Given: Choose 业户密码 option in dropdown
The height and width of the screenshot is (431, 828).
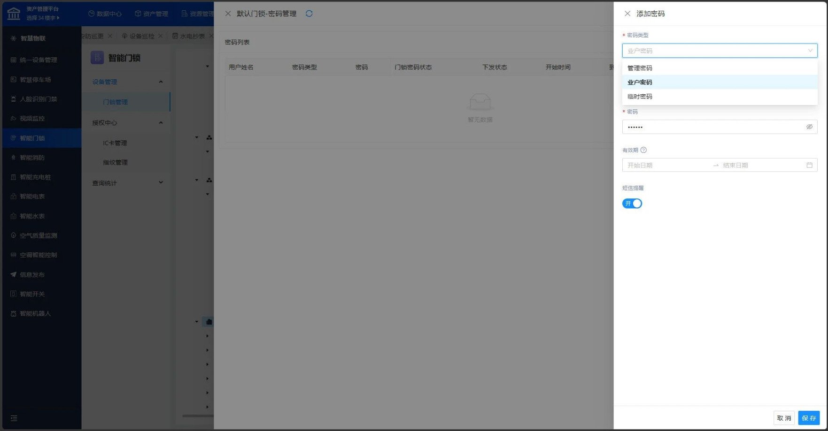Looking at the screenshot, I should pyautogui.click(x=720, y=82).
